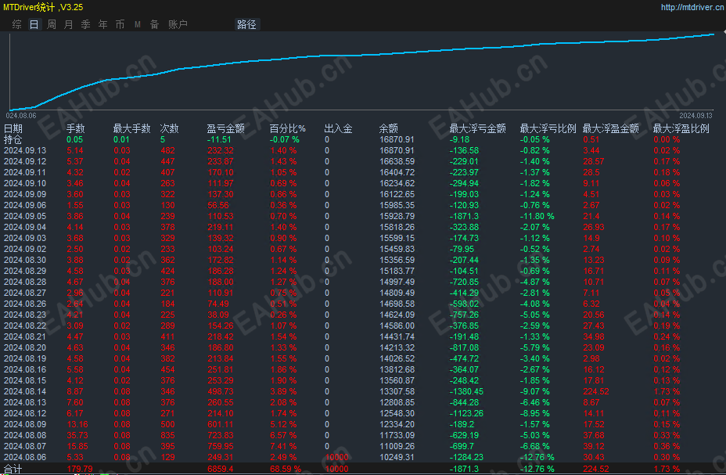Image resolution: width=726 pixels, height=475 pixels.
Task: Select the 2024.08.30 date row
Action: coord(363,260)
